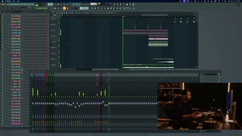Start playback with the Play button
The height and width of the screenshot is (136, 242).
tap(40, 4)
